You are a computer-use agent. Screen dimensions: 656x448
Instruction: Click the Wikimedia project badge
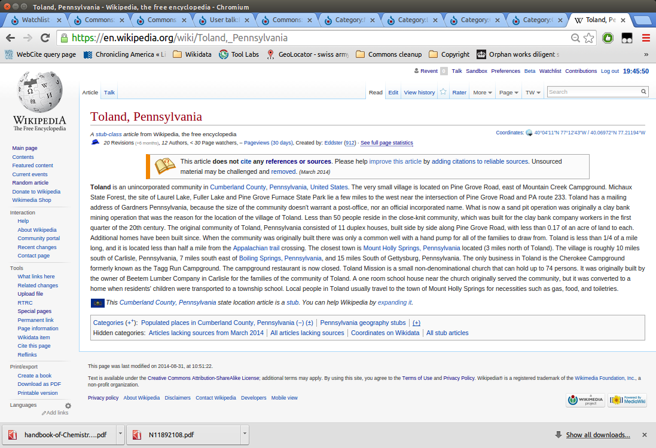point(585,400)
